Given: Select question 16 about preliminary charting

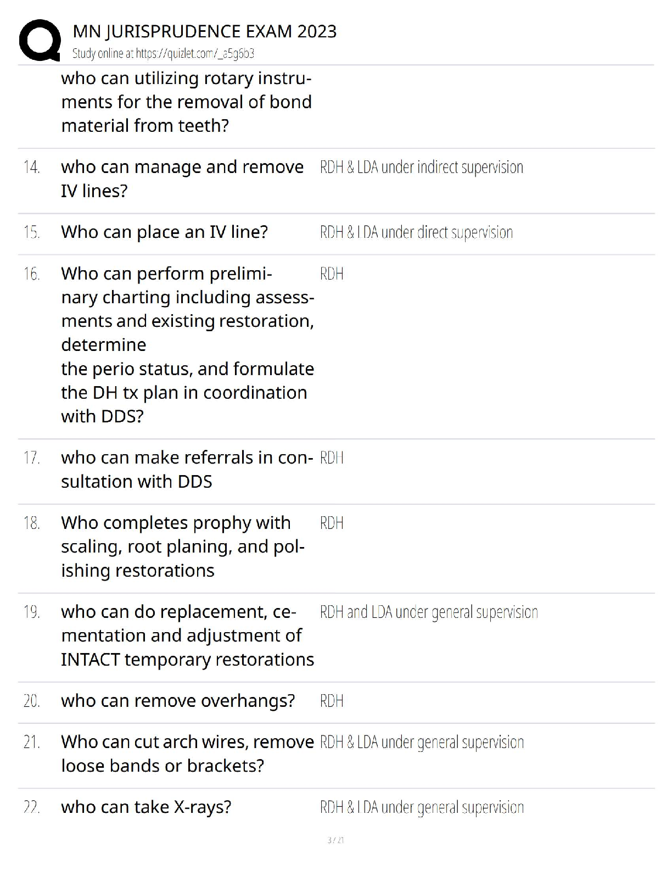Looking at the screenshot, I should coord(187,344).
